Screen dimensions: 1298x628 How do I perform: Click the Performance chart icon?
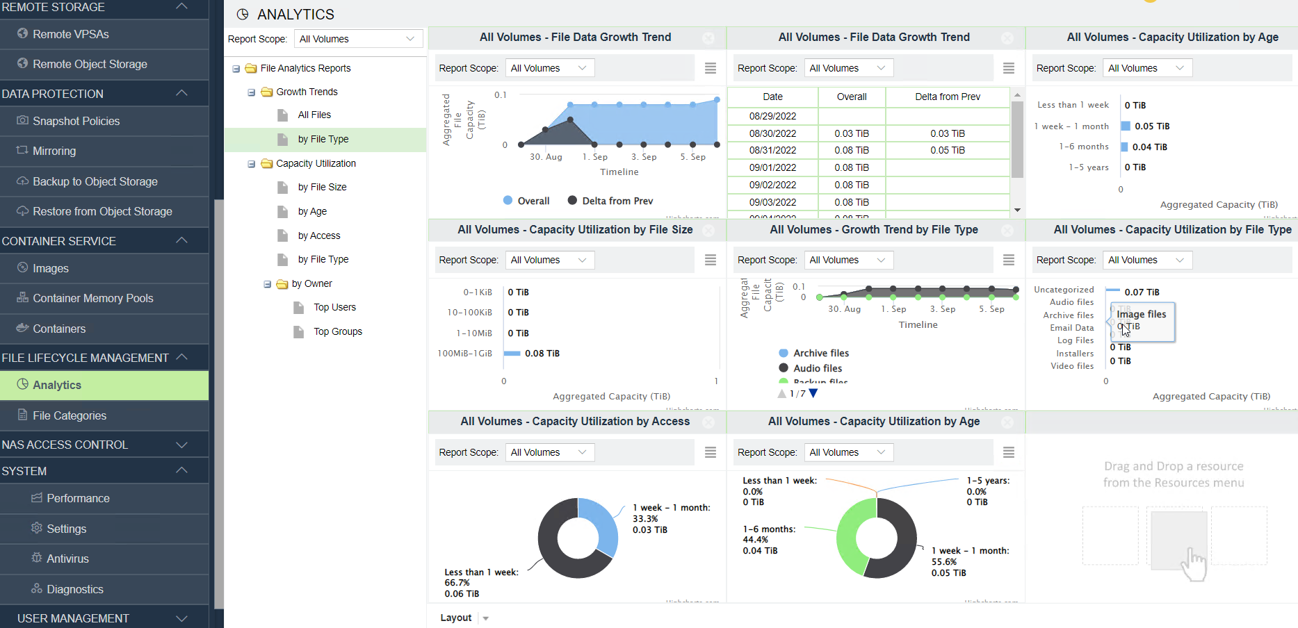coord(37,497)
